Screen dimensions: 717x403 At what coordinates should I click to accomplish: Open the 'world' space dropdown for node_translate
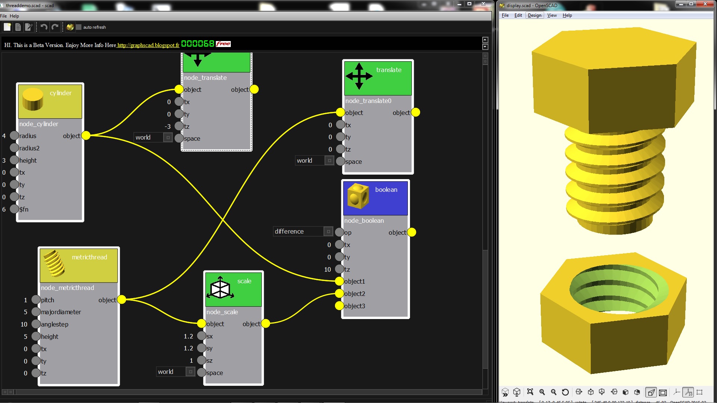153,137
